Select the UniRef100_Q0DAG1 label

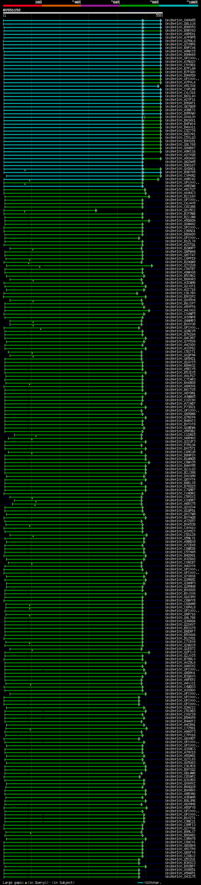click(180, 169)
